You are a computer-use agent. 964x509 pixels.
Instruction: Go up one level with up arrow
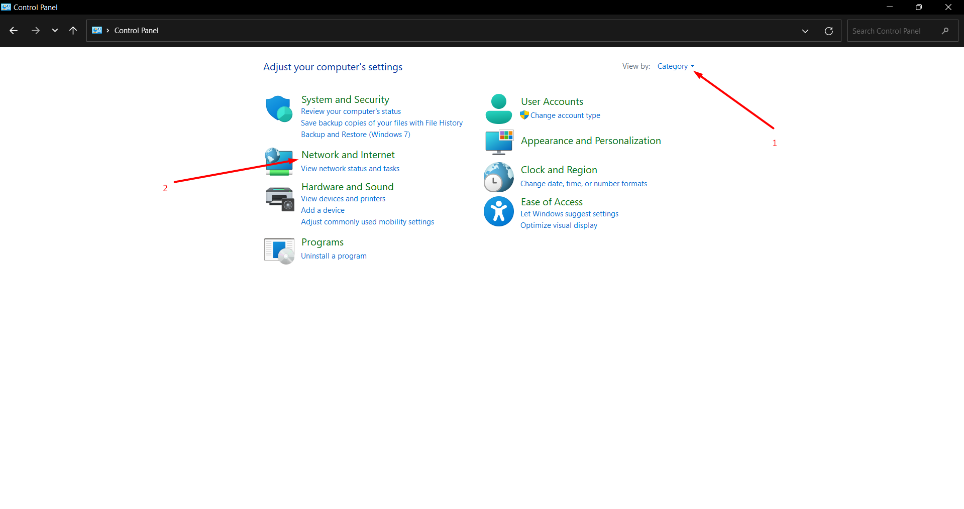coord(73,31)
